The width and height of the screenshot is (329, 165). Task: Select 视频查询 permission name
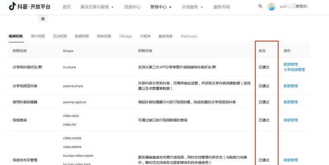20,120
